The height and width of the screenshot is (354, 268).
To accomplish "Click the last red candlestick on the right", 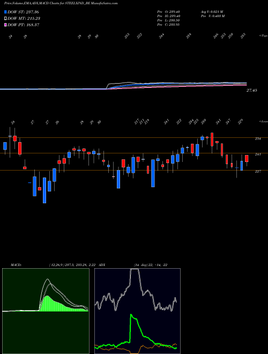I will point(247,158).
